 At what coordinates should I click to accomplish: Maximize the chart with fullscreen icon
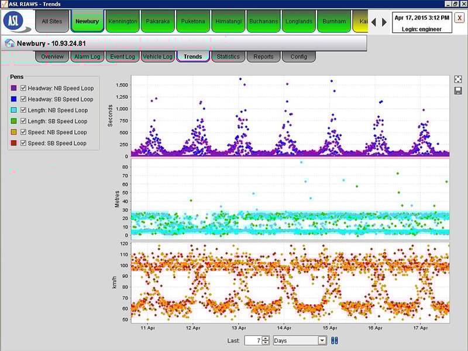[457, 79]
